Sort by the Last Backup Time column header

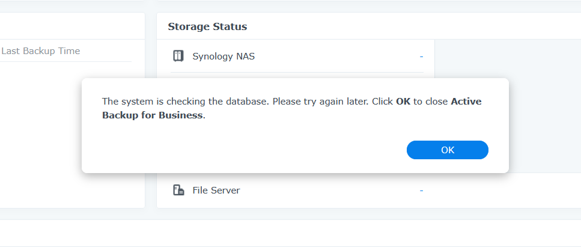pos(41,51)
